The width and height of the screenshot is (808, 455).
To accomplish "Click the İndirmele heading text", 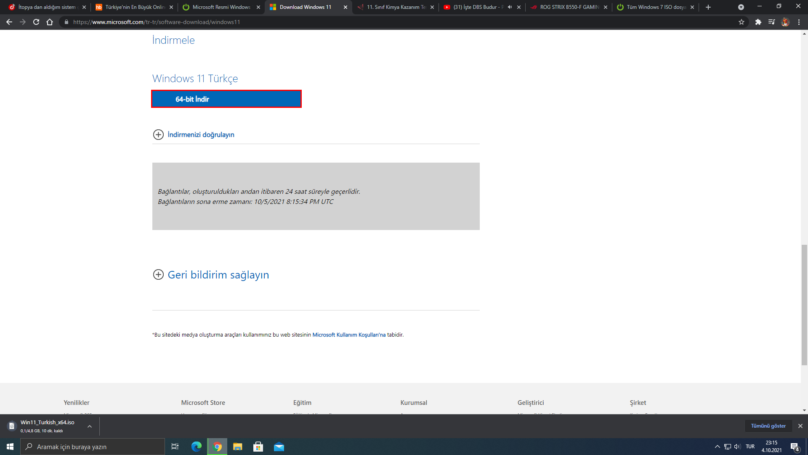I will click(x=173, y=40).
